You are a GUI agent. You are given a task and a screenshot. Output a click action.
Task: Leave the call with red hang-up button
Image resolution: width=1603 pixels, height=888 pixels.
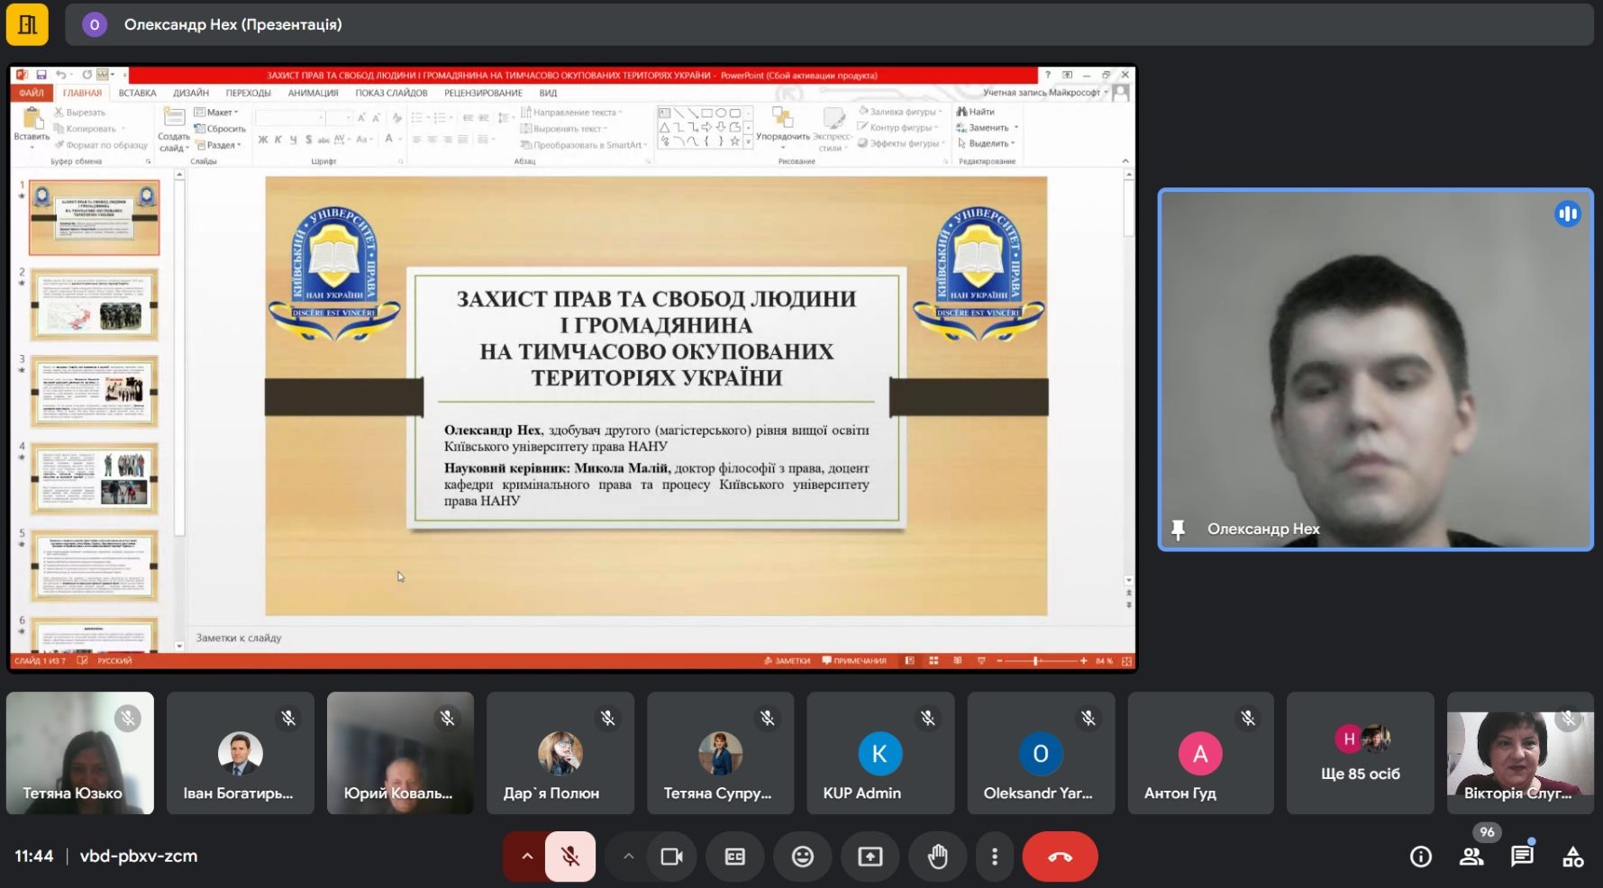(x=1060, y=856)
